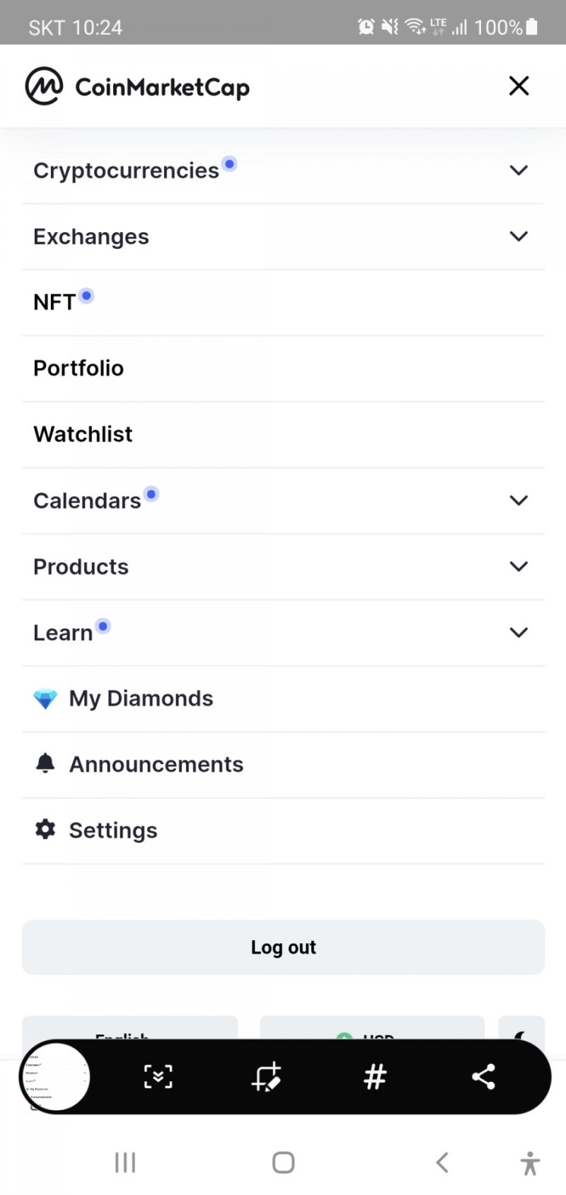The height and width of the screenshot is (1195, 566).
Task: Share the screenshot via share icon
Action: [483, 1077]
